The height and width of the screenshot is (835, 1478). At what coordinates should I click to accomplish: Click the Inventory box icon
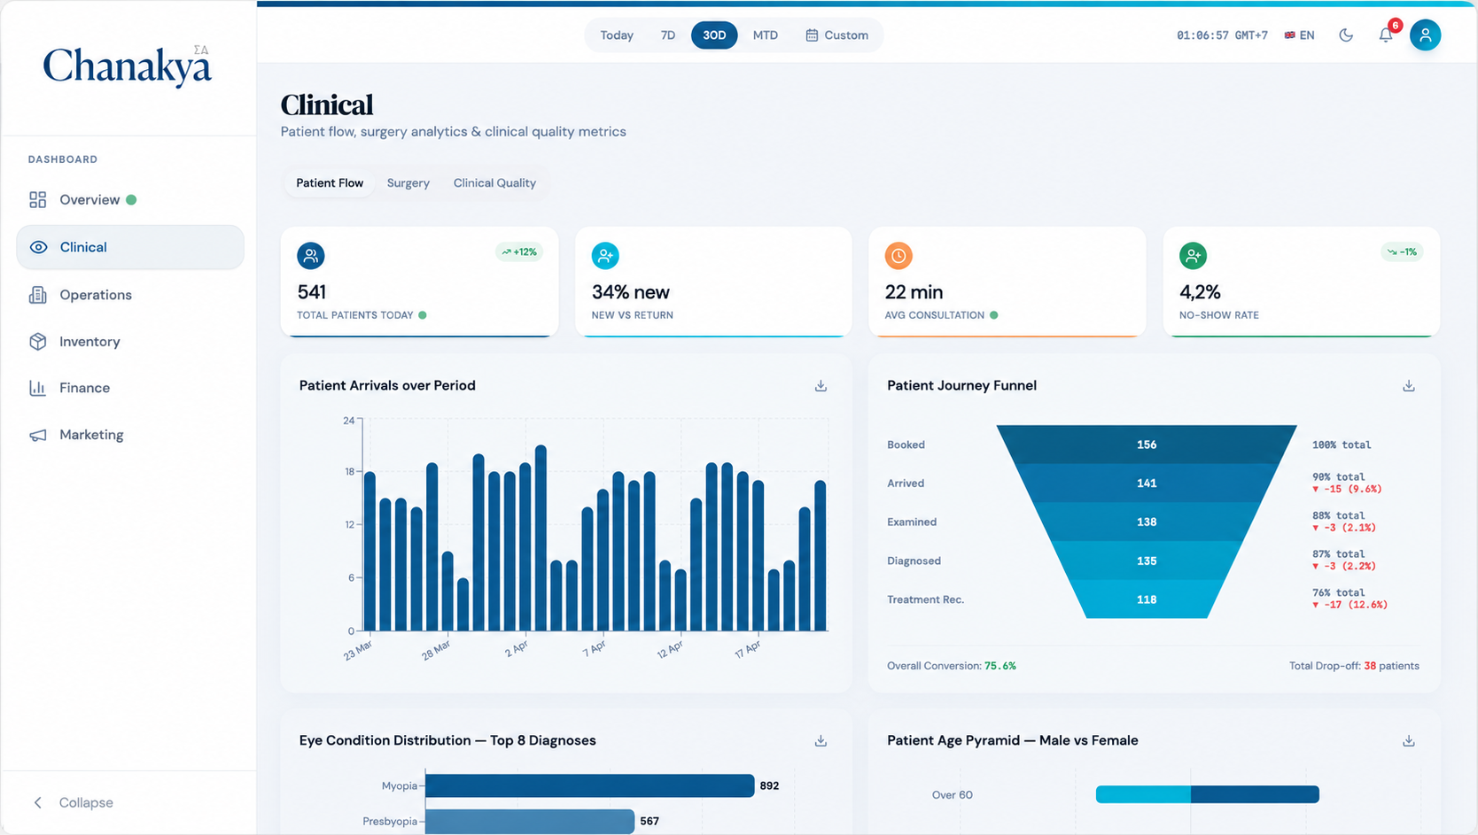click(37, 342)
